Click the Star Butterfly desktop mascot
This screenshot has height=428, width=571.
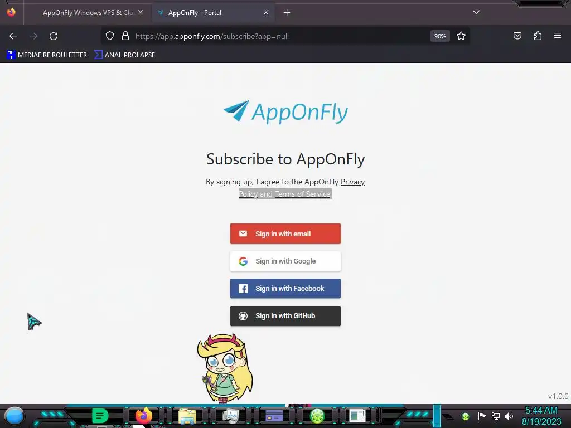point(225,368)
